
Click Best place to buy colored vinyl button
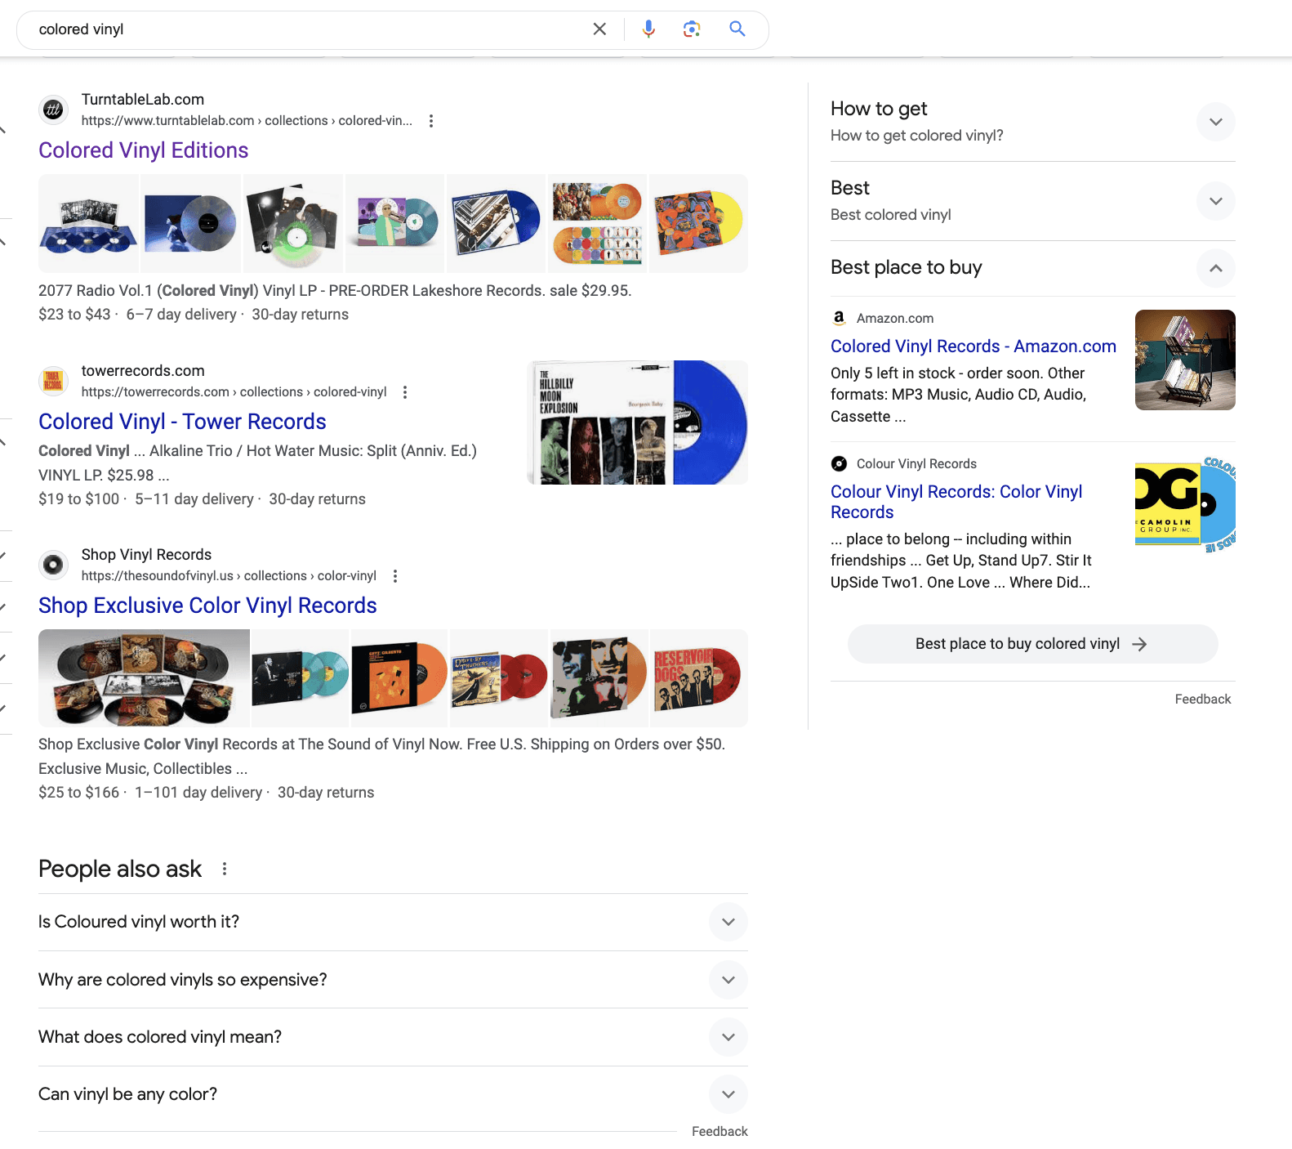coord(1032,644)
